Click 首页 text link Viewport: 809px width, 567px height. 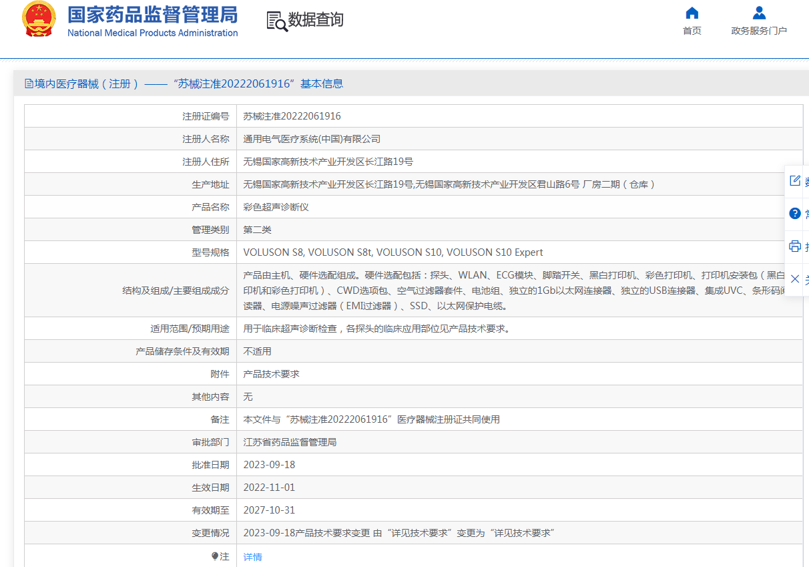692,31
